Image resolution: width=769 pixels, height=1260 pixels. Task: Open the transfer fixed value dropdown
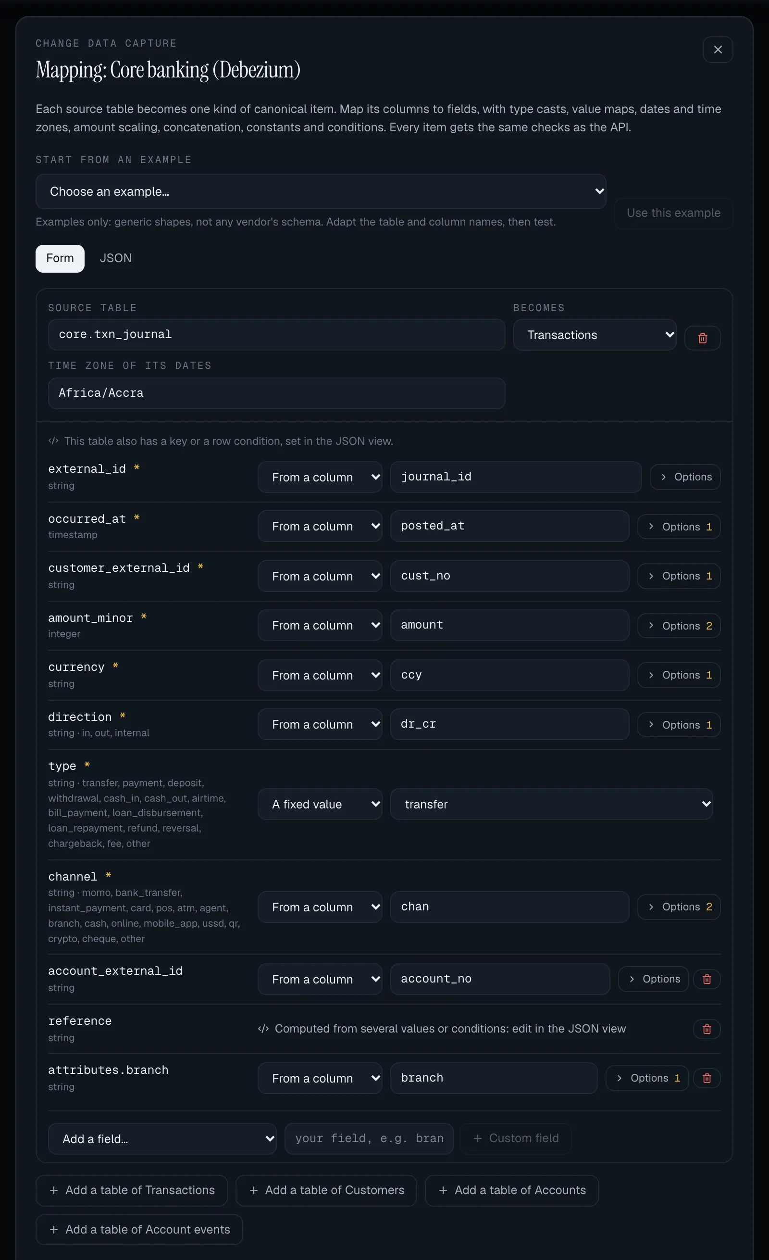pyautogui.click(x=551, y=805)
